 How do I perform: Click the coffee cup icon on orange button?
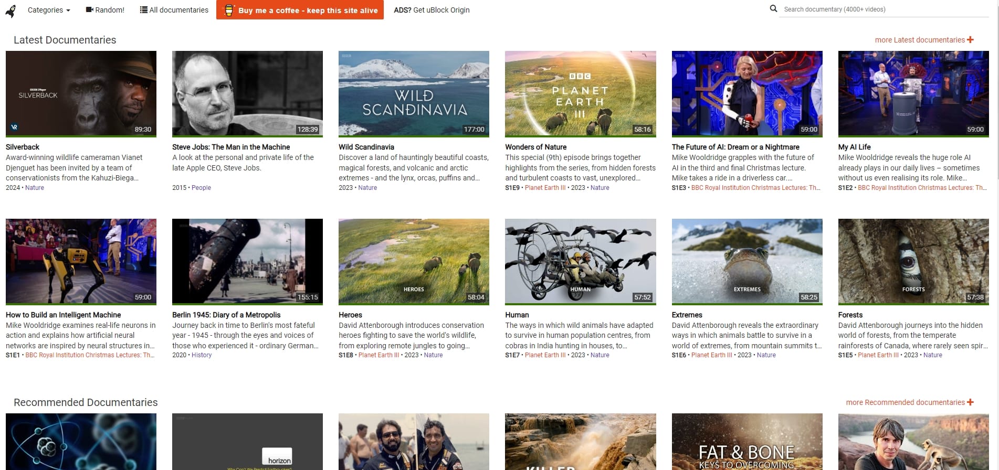tap(229, 10)
